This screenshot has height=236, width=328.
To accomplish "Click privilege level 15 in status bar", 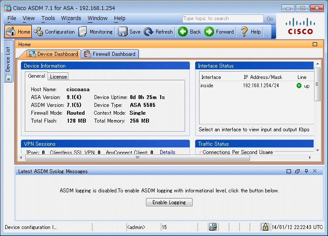I will (x=164, y=227).
